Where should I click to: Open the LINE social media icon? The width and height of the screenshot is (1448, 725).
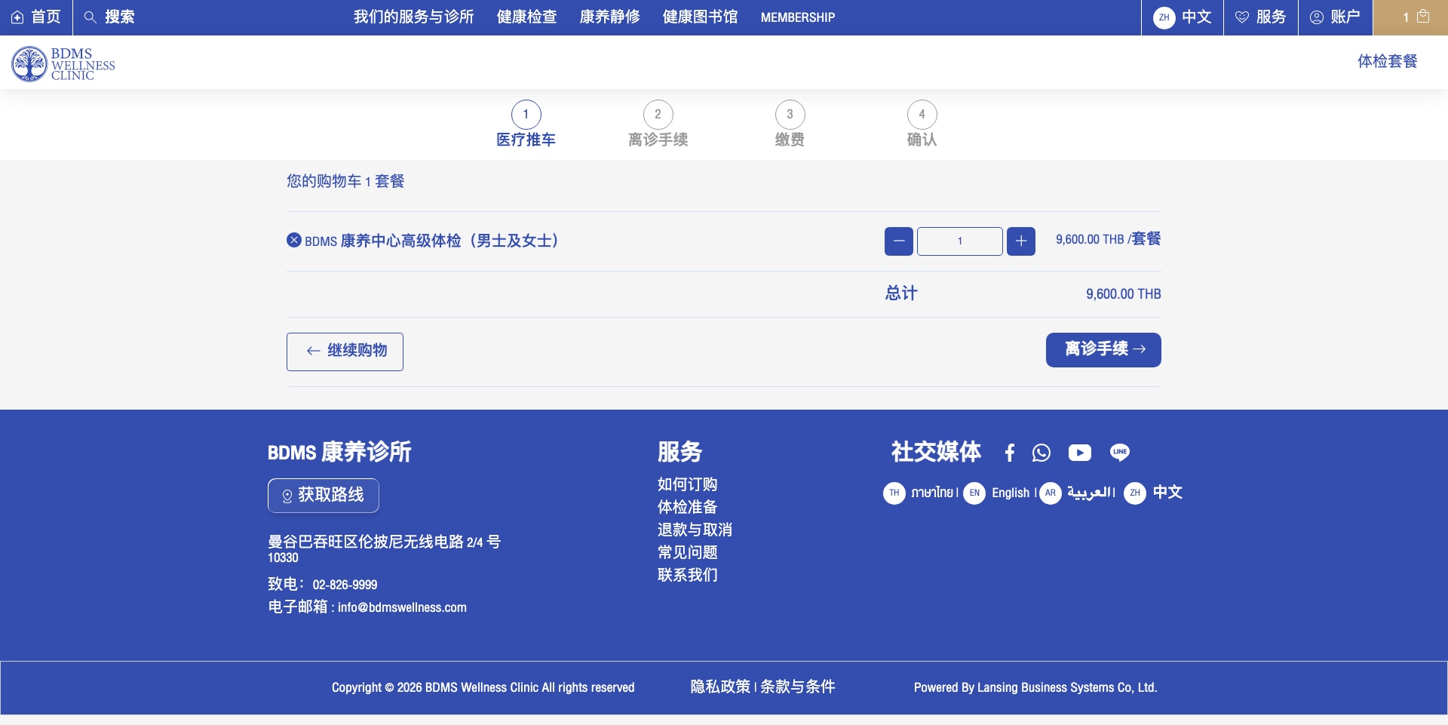1120,453
